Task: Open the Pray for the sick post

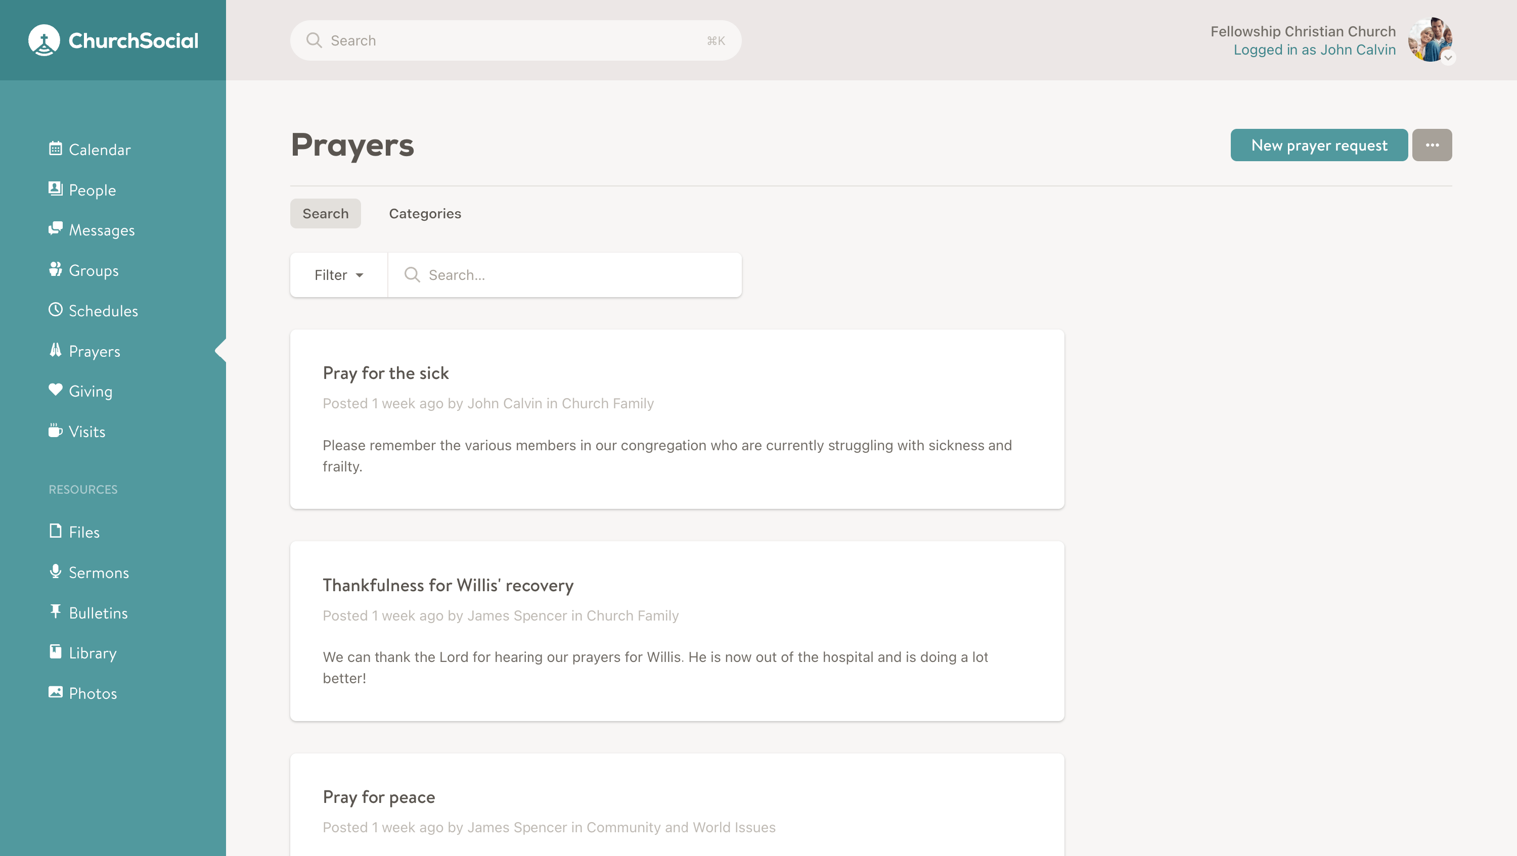Action: (386, 373)
